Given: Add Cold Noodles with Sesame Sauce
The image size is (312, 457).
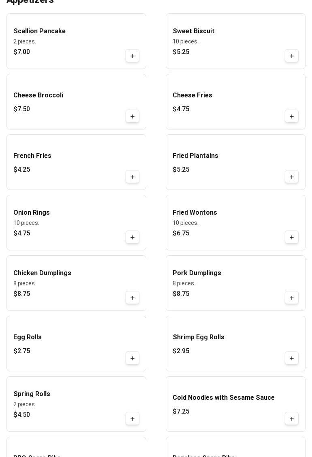Looking at the screenshot, I should [x=292, y=419].
